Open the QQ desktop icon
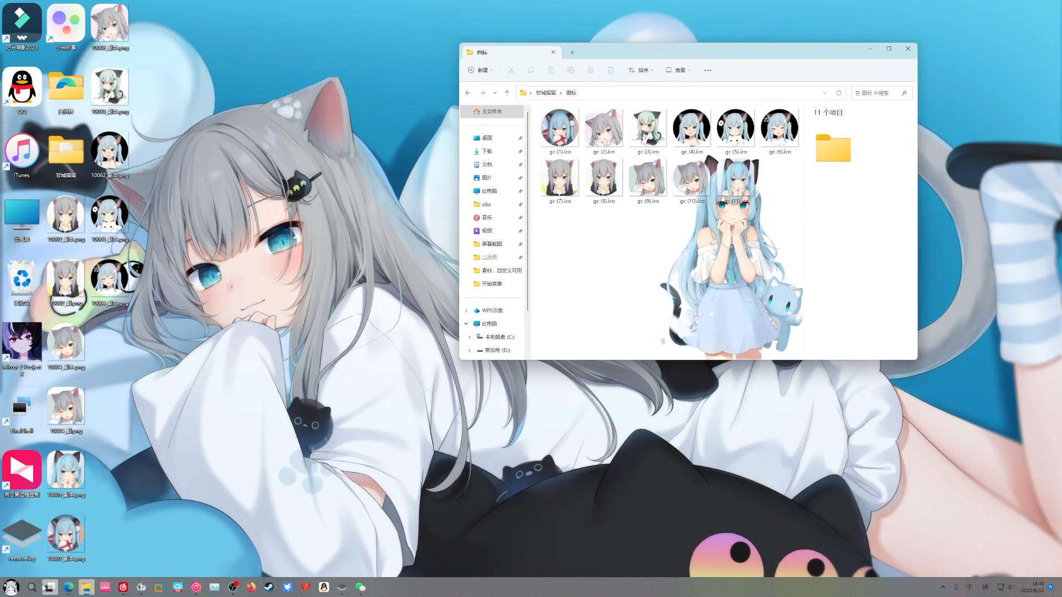The width and height of the screenshot is (1062, 597). click(x=22, y=87)
